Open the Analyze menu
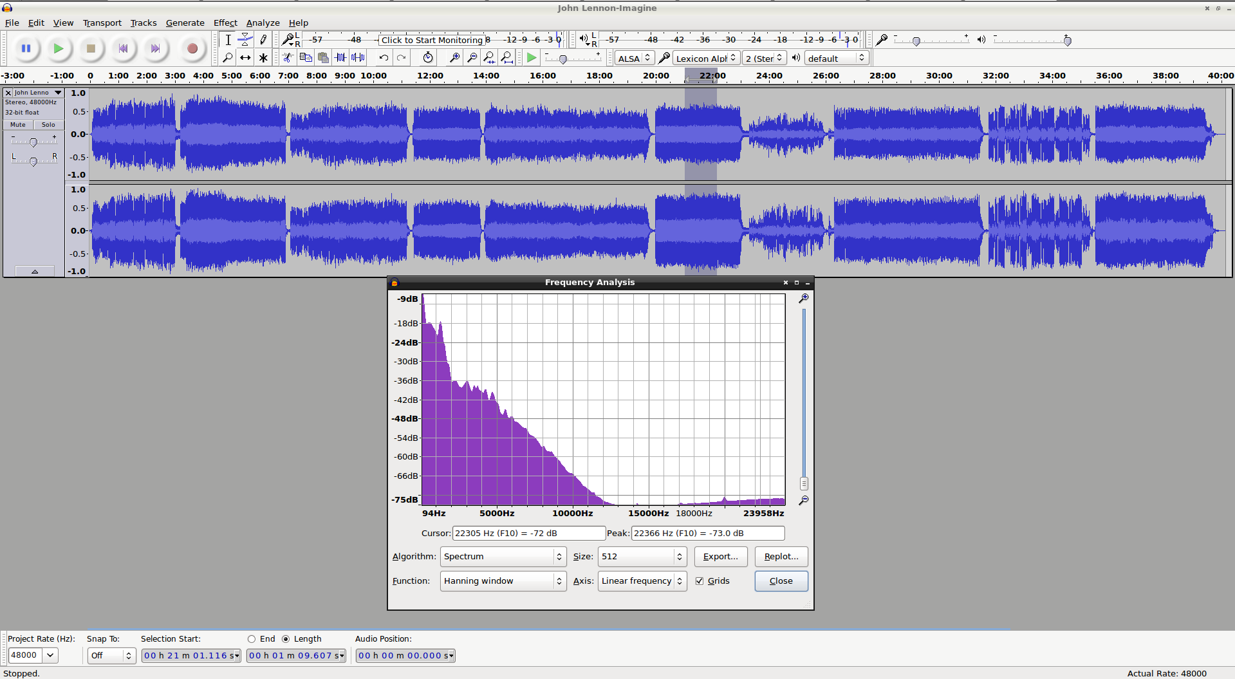1235x679 pixels. click(263, 23)
